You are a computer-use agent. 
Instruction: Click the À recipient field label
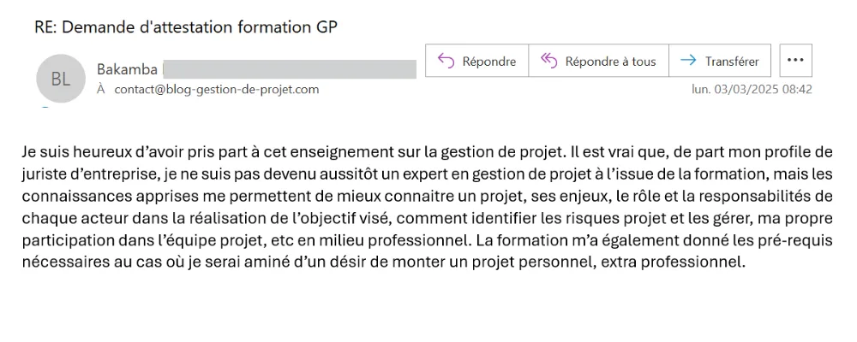pos(100,90)
